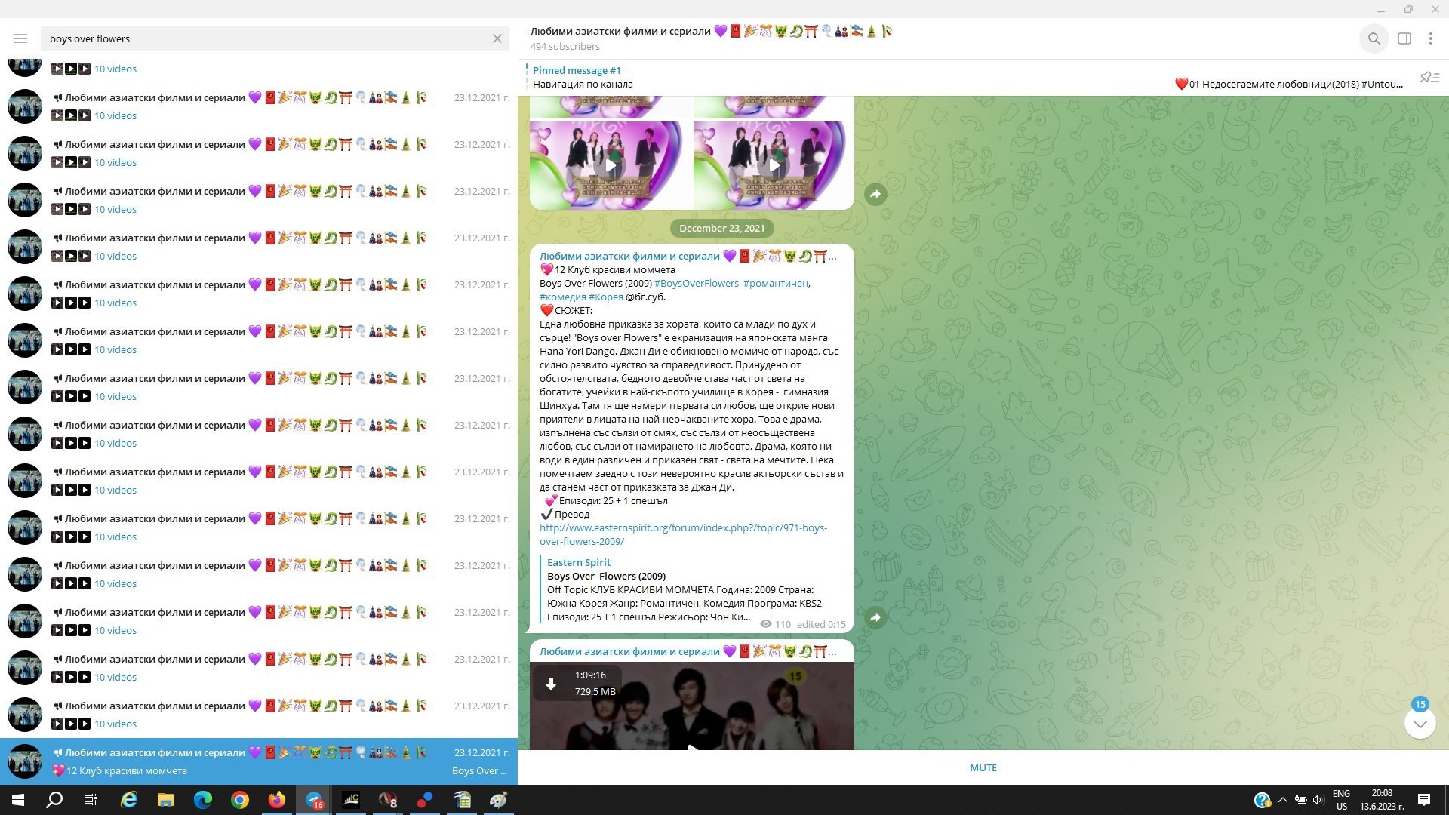The width and height of the screenshot is (1449, 815).
Task: Open the three-dot channel options menu
Action: pyautogui.click(x=1430, y=38)
